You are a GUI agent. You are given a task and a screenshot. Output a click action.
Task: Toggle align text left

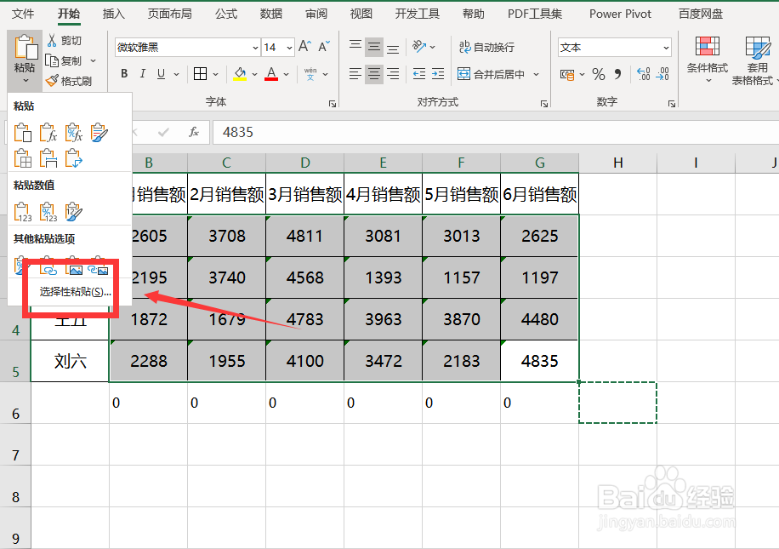355,74
